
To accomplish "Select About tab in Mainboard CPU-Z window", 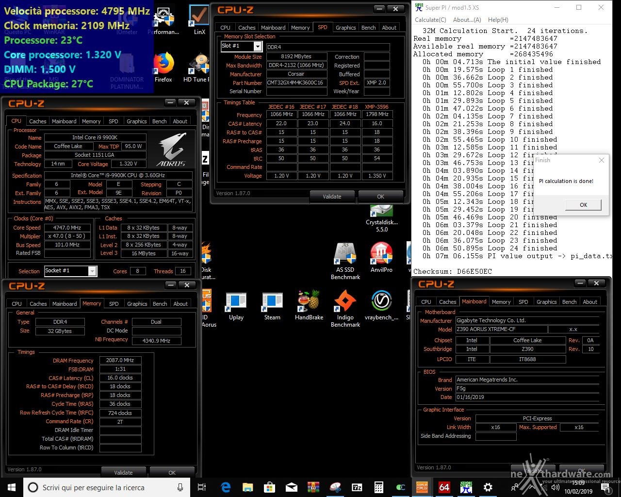I will pos(590,302).
